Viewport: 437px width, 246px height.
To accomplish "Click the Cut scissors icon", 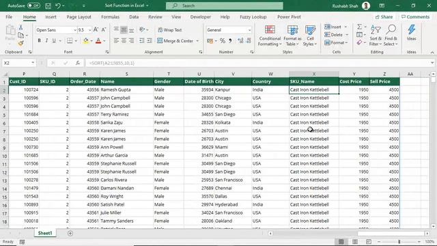I will point(20,27).
